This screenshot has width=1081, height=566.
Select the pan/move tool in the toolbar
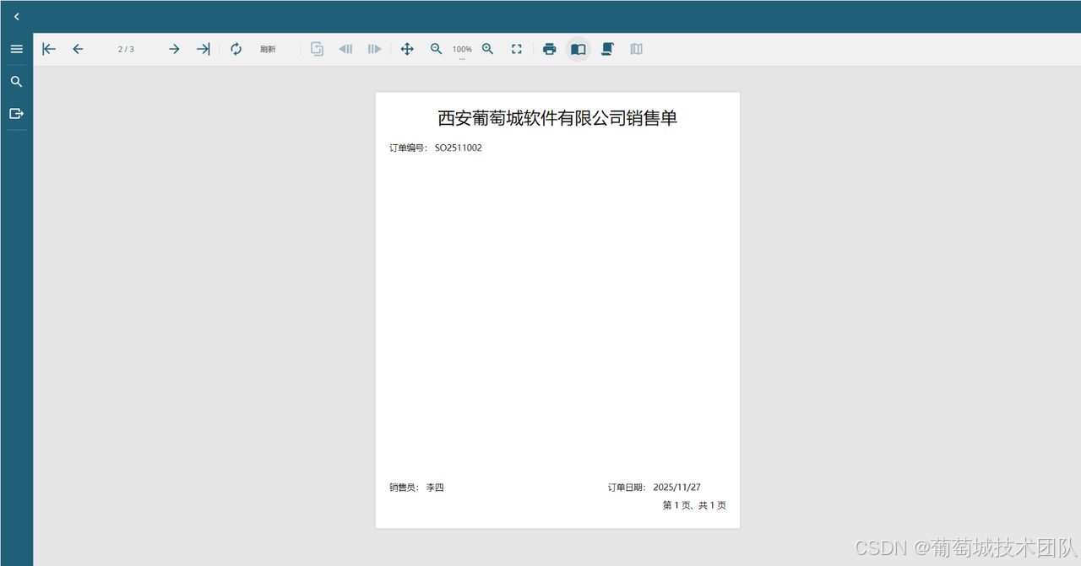point(407,49)
